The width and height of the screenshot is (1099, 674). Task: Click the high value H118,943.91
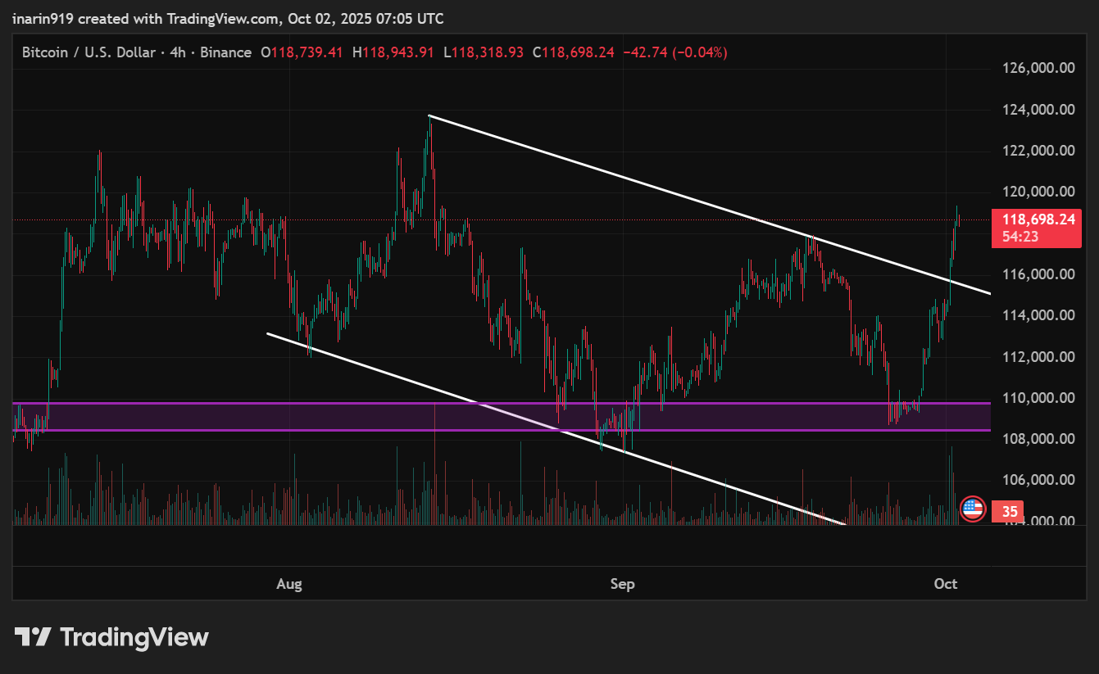pos(393,52)
